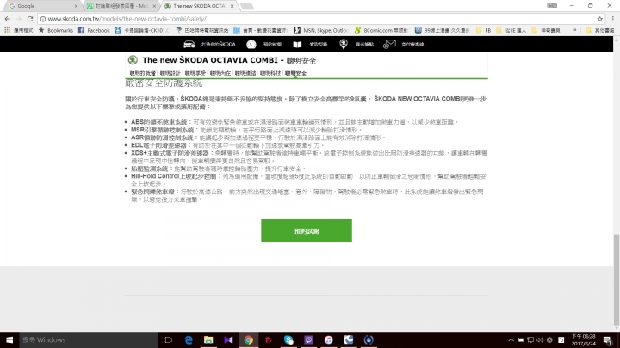Open Skype from the taskbar

pos(288,339)
